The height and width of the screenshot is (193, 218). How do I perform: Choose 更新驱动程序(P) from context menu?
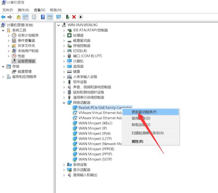pyautogui.click(x=151, y=112)
